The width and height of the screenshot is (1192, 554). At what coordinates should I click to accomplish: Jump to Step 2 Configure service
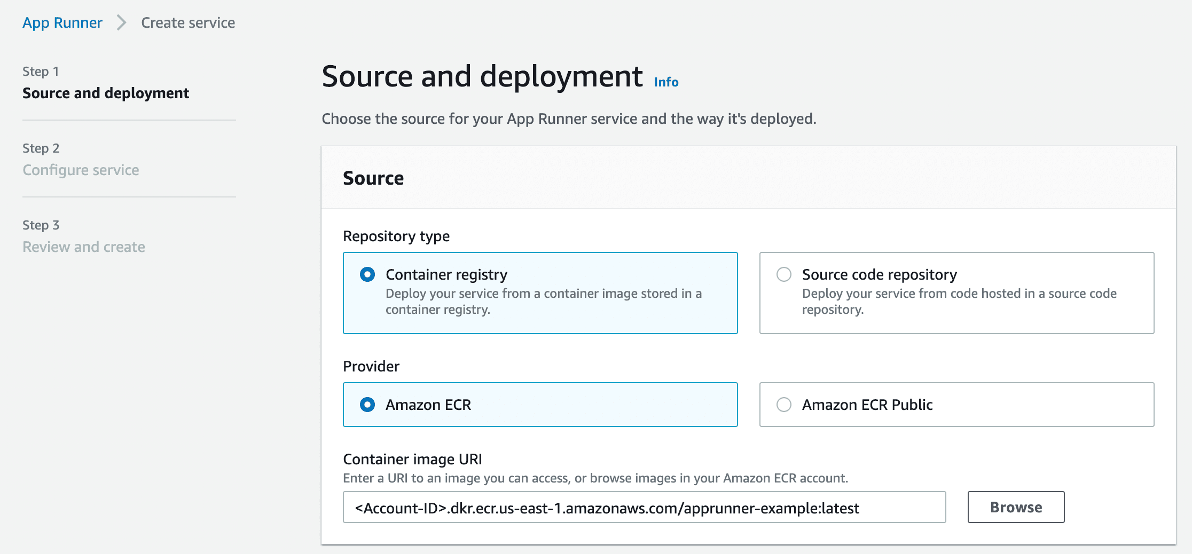coord(81,170)
